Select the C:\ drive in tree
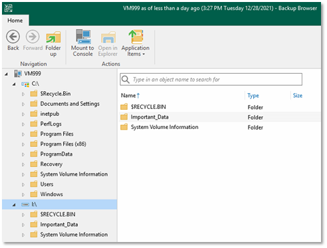Viewport: 327px width, 248px height. tap(35, 84)
